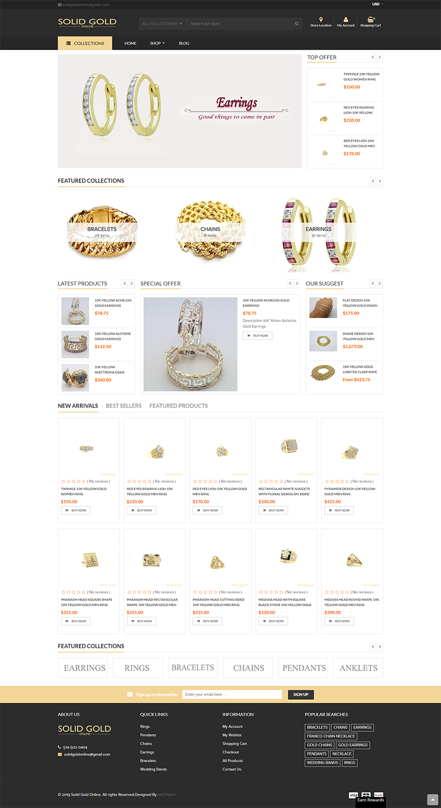
Task: Show next Top Offer arrow
Action: [x=380, y=57]
